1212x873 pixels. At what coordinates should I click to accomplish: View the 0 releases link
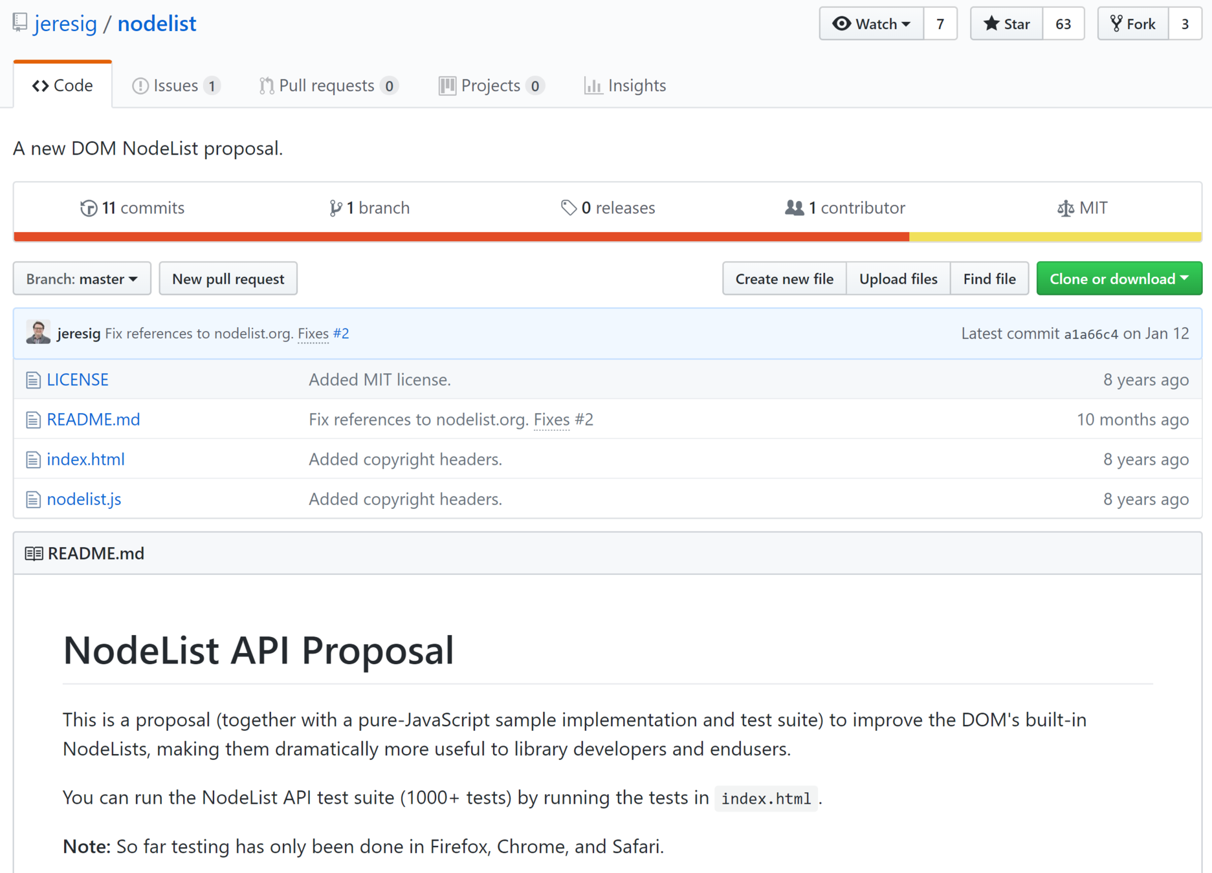pos(608,208)
